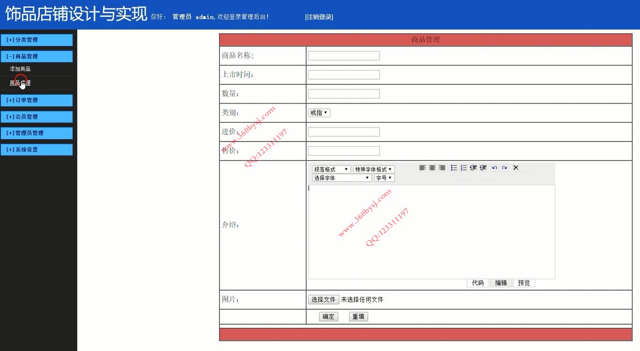Screen dimensions: 640x351
Task: Undo the last edit in the editor
Action: 494,168
